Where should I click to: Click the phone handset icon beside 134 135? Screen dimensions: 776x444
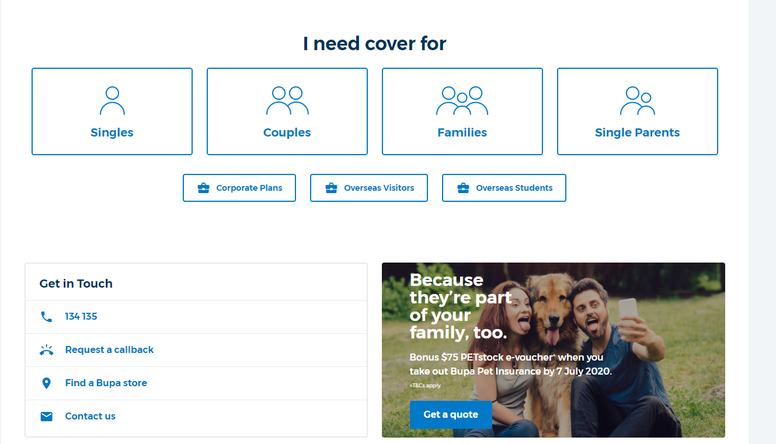pyautogui.click(x=47, y=317)
